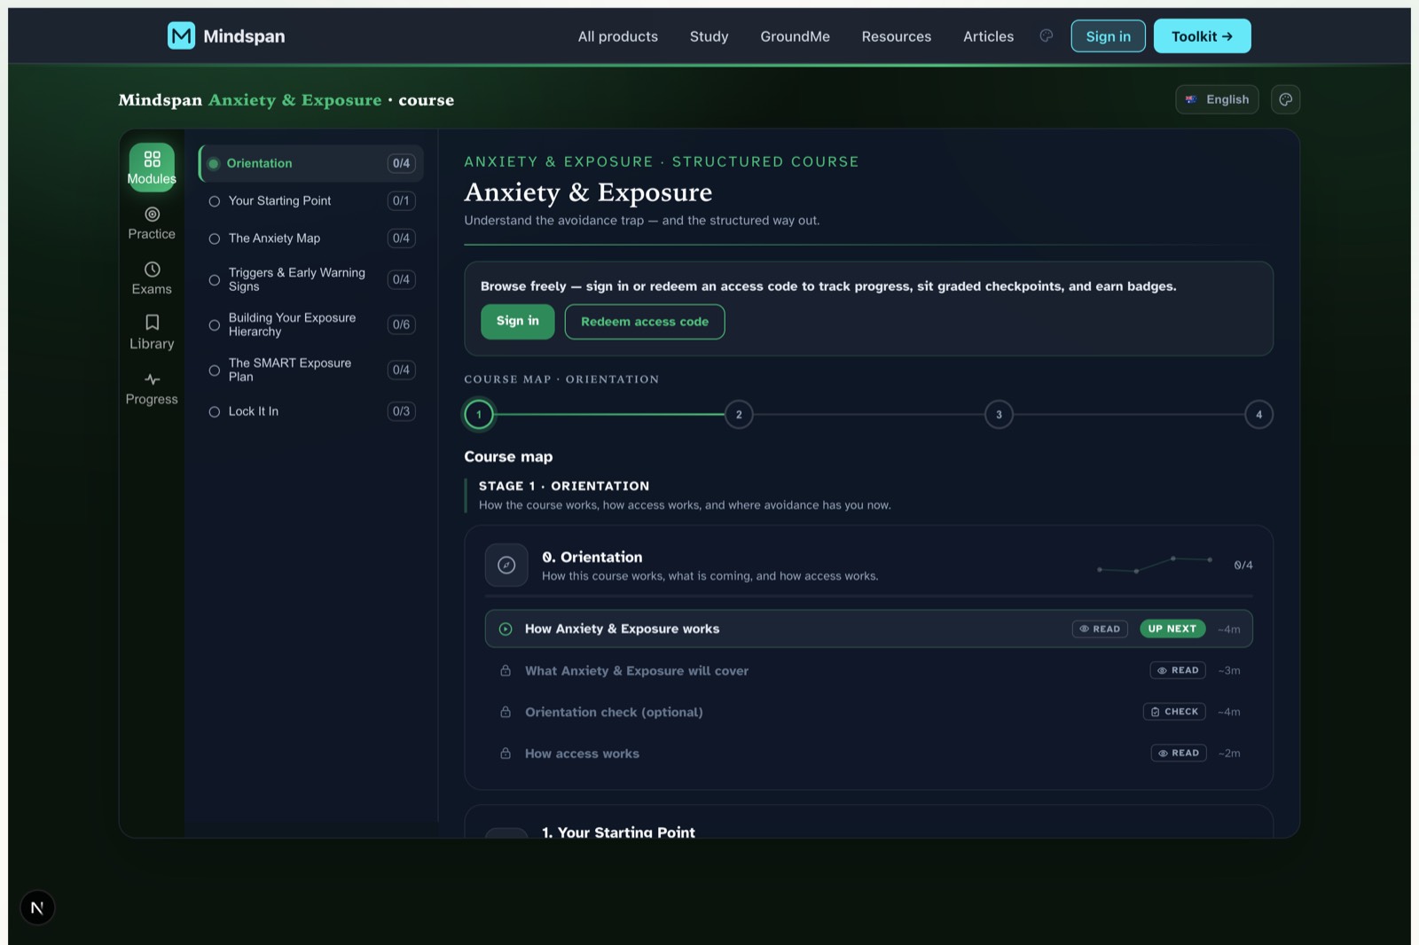1419x945 pixels.
Task: Select Orientation module in the list
Action: 310,163
